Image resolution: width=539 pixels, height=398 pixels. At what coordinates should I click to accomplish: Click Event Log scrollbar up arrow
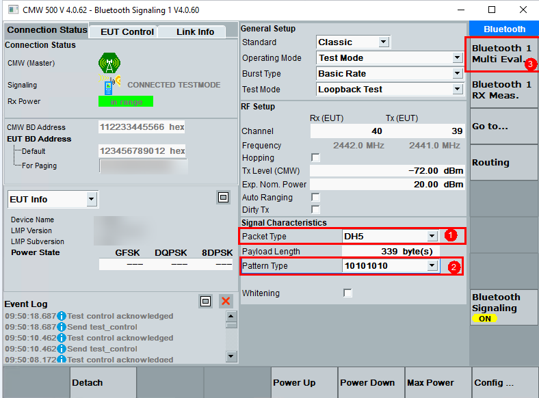(231, 316)
